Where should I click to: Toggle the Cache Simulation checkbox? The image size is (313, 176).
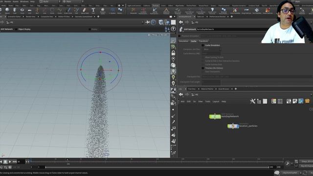click(x=203, y=45)
